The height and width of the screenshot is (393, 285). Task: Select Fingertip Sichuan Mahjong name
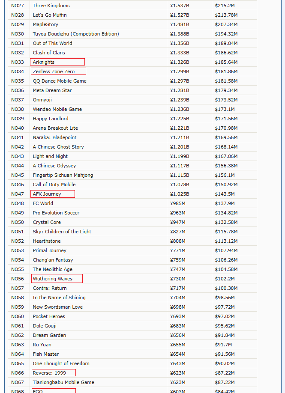63,175
